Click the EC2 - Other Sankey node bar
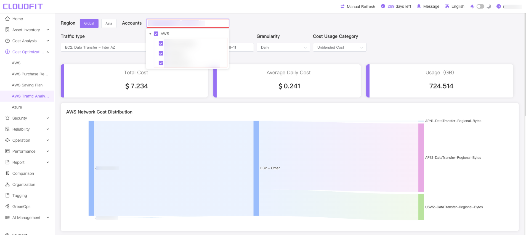This screenshot has height=235, width=526. point(256,168)
